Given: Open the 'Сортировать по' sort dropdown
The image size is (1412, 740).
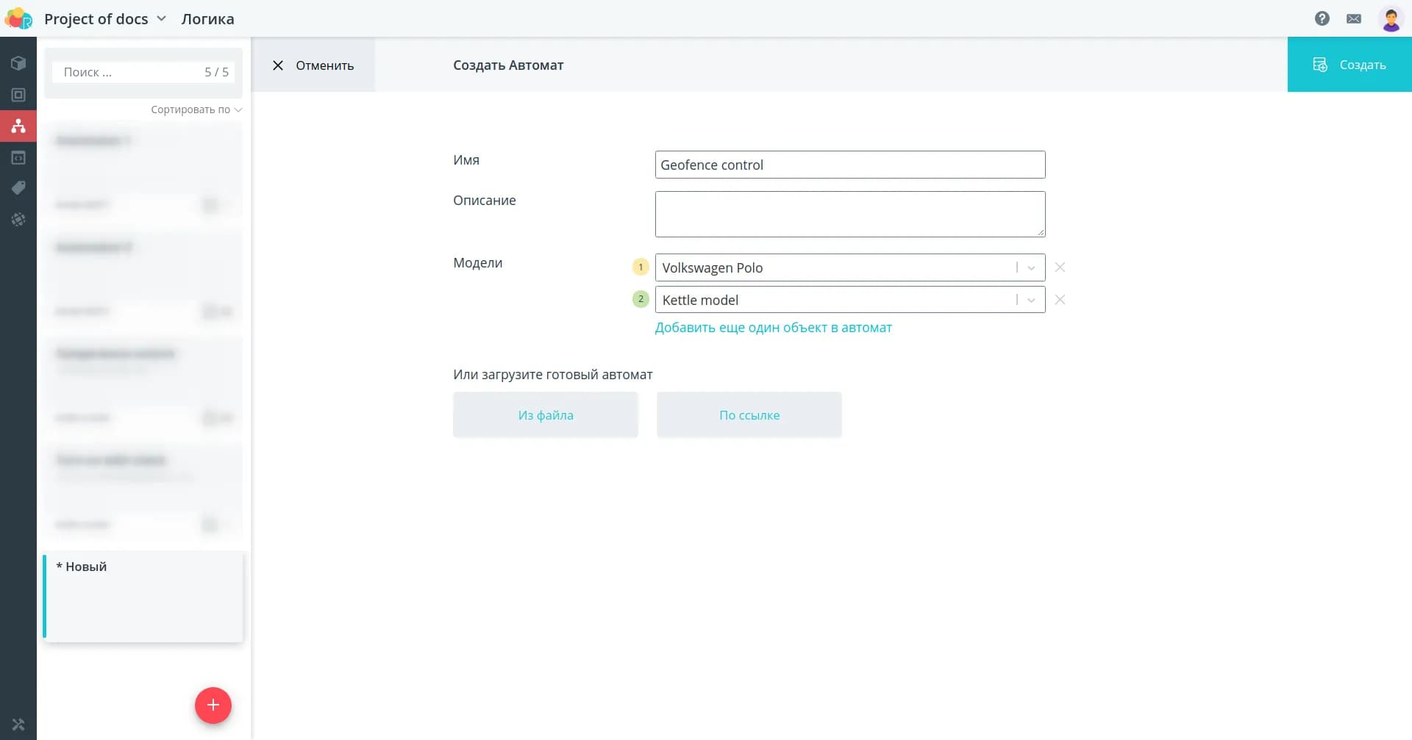Looking at the screenshot, I should (196, 109).
